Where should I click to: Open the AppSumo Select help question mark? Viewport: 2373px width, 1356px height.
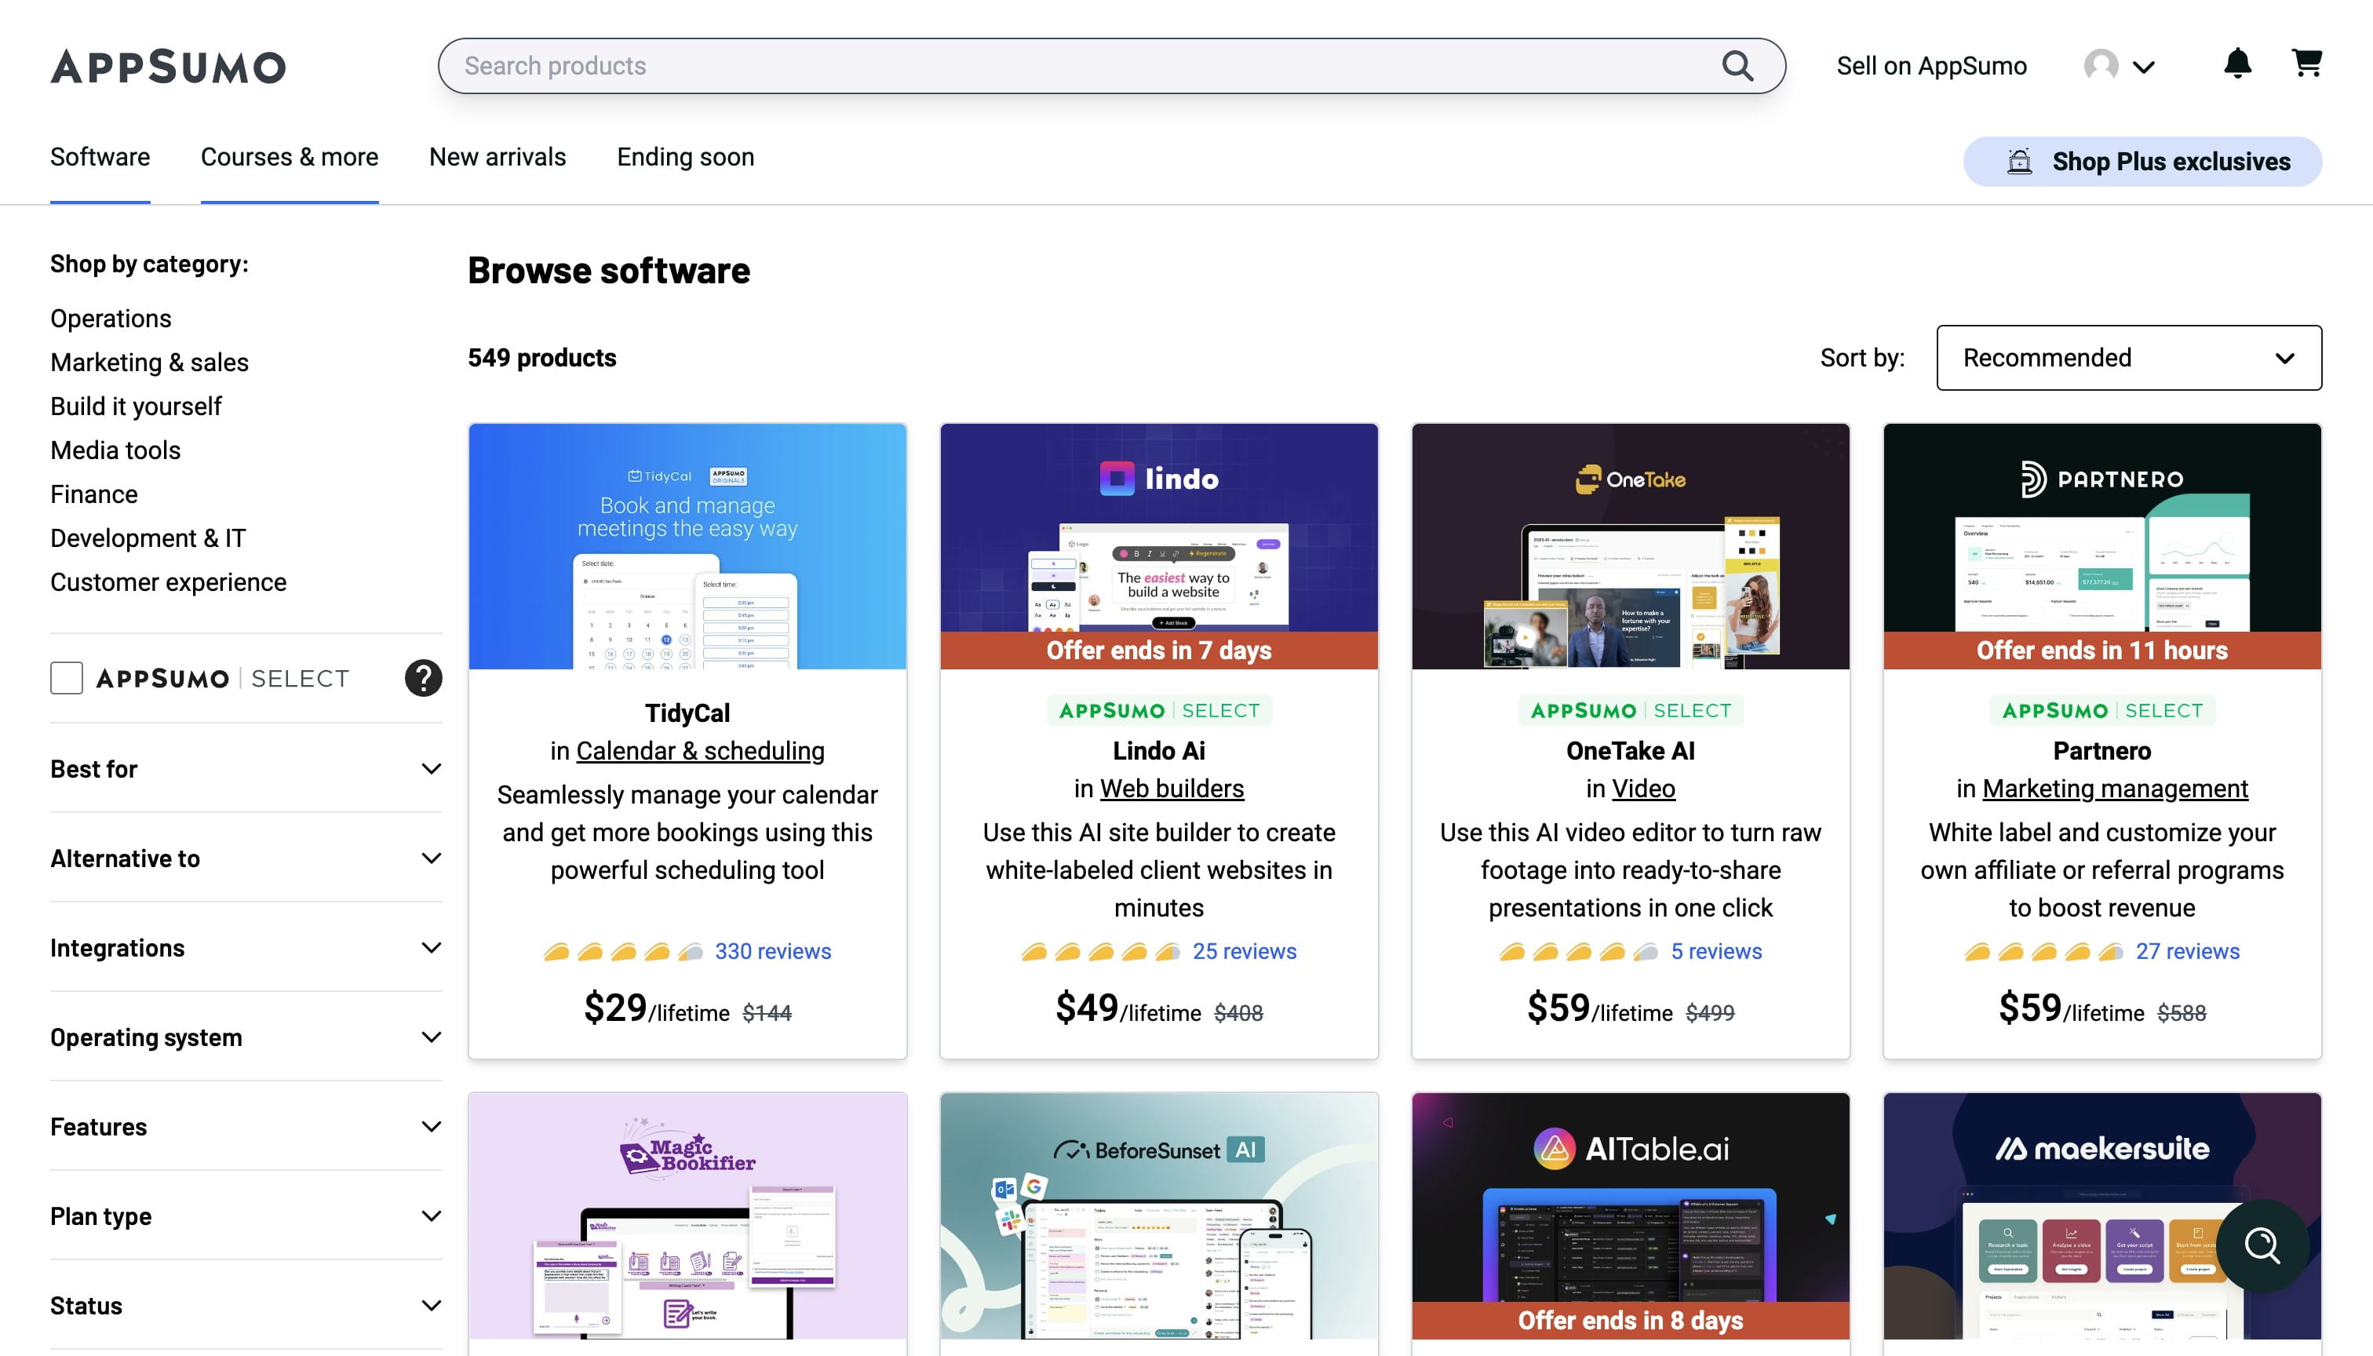[x=423, y=678]
